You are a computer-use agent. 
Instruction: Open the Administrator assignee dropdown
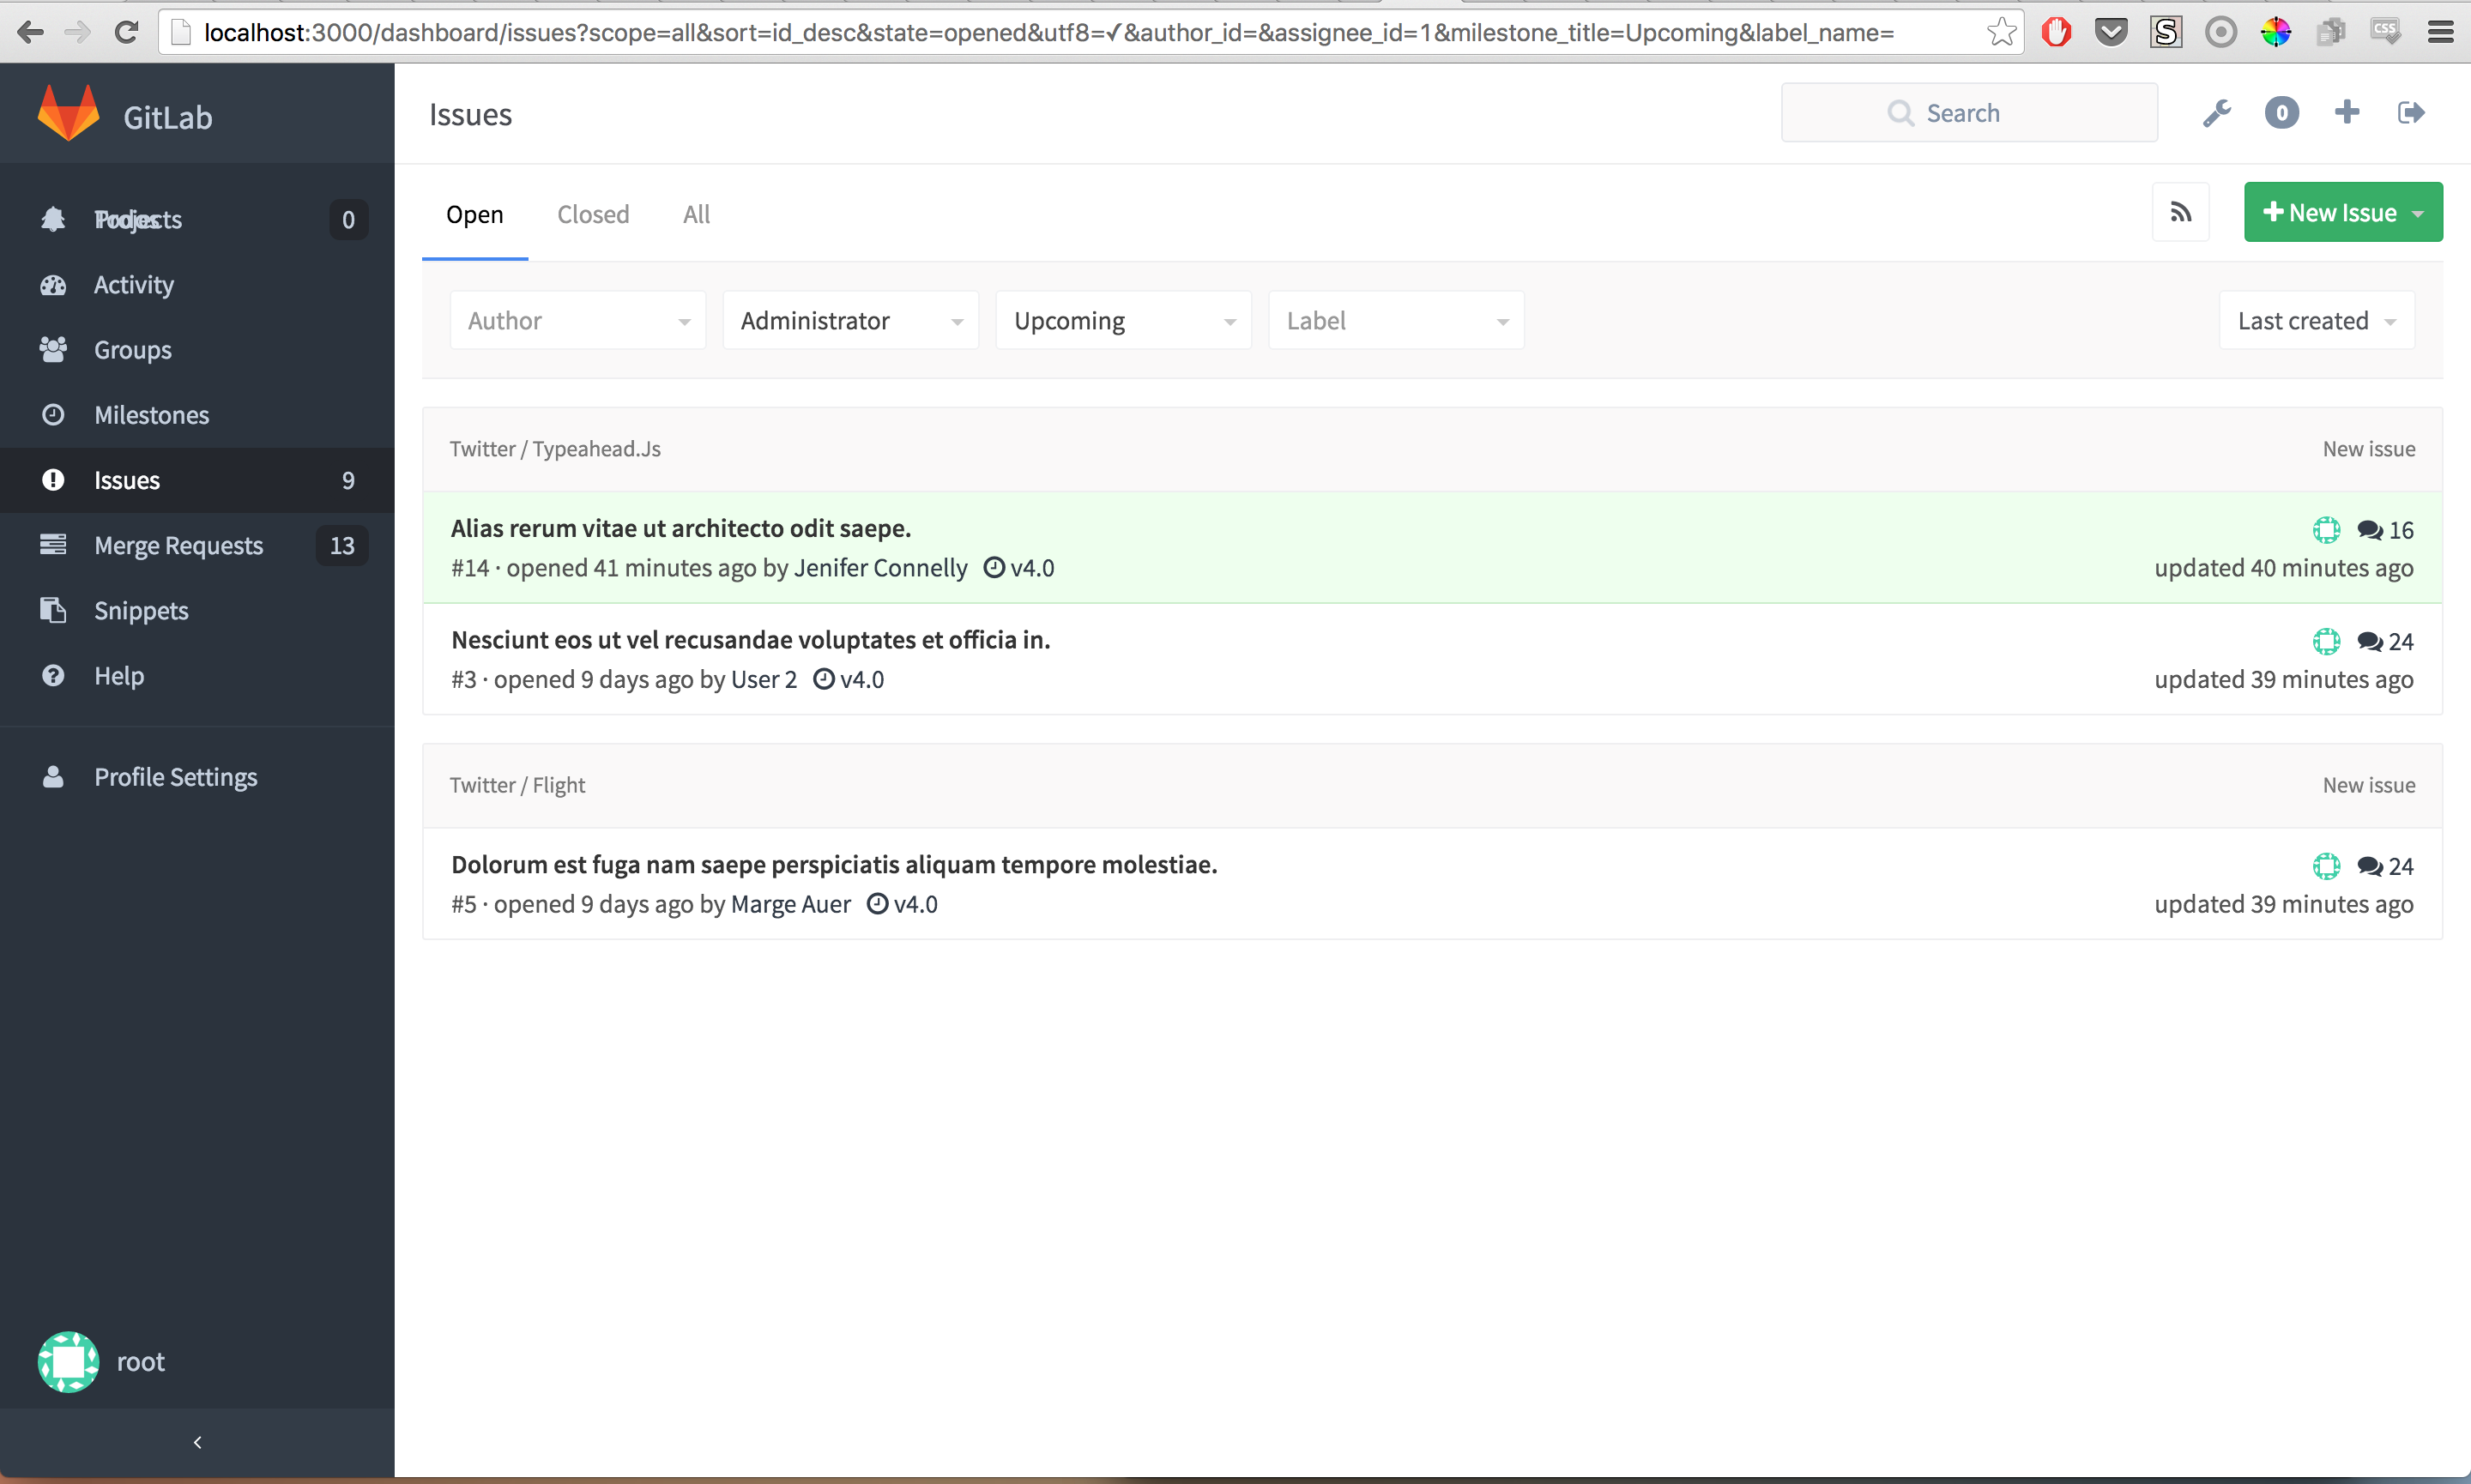pyautogui.click(x=850, y=321)
